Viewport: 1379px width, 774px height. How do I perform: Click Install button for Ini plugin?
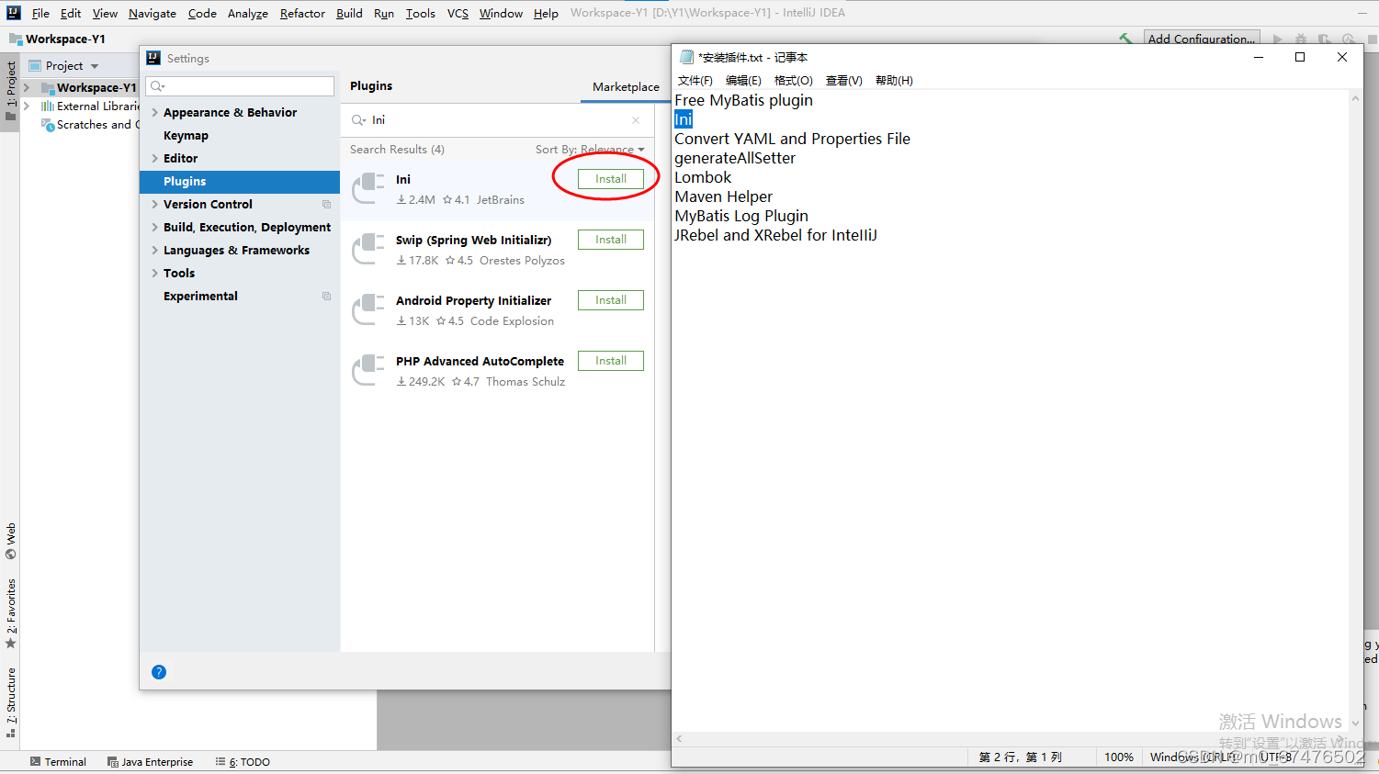610,179
